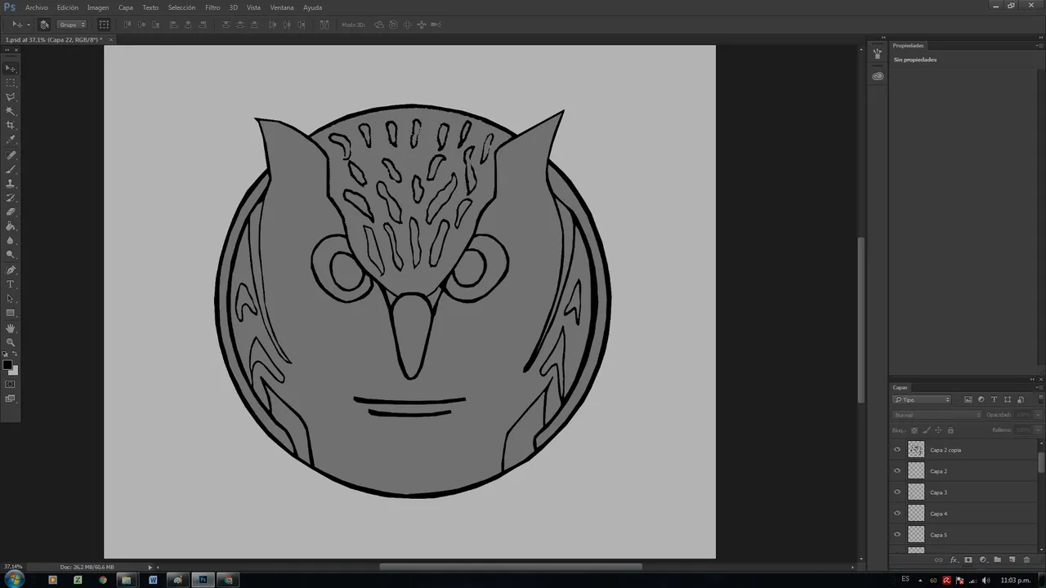Open the Archivo menu

pyautogui.click(x=37, y=7)
